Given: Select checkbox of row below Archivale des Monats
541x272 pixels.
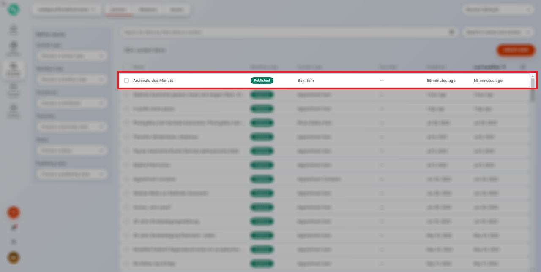Looking at the screenshot, I should (x=126, y=95).
